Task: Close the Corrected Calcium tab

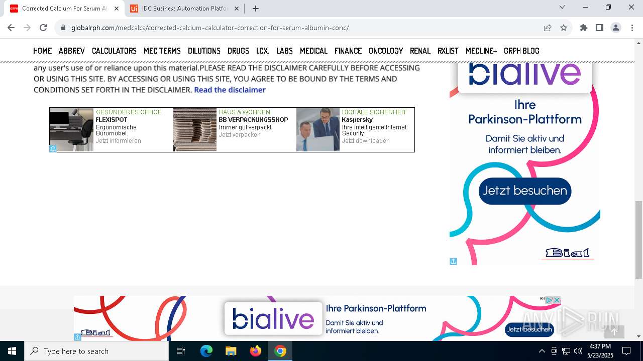Action: [117, 8]
